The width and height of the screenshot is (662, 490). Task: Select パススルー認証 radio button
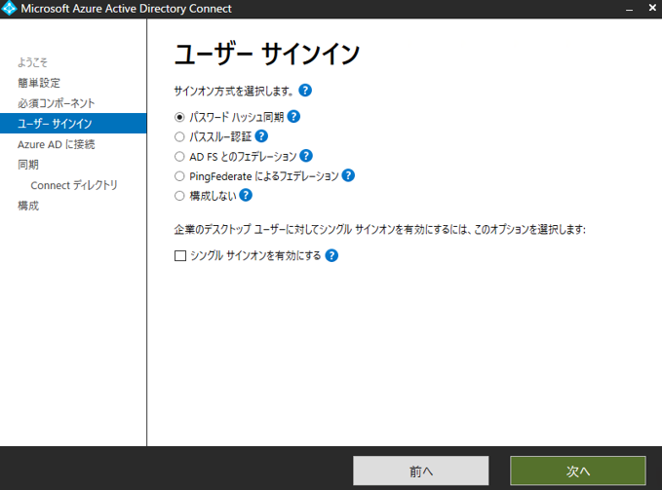coord(179,136)
